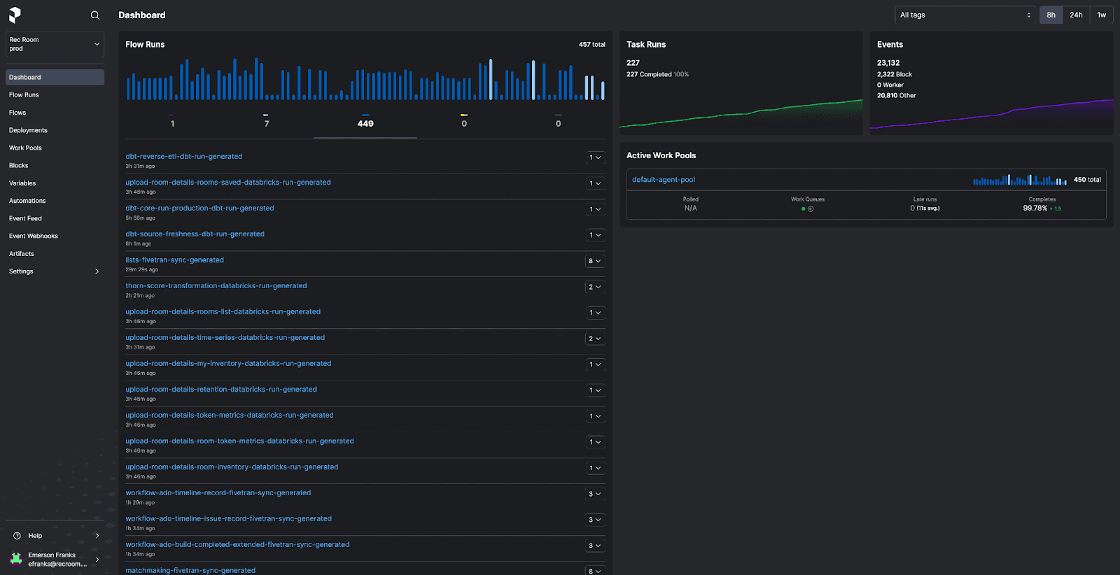This screenshot has width=1120, height=575.
Task: Click the Prefect logo icon
Action: click(x=15, y=15)
